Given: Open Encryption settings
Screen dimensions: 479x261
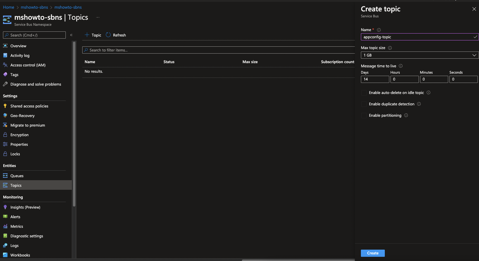Looking at the screenshot, I should pos(19,135).
